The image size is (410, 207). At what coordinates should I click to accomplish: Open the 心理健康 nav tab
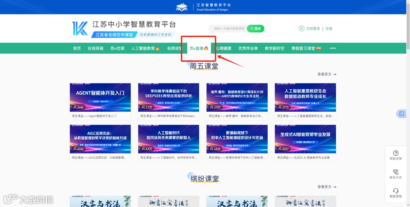224,48
